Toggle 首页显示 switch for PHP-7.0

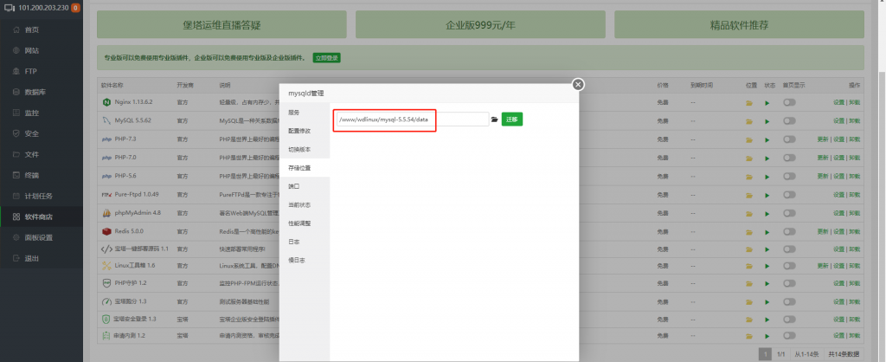[x=789, y=158]
